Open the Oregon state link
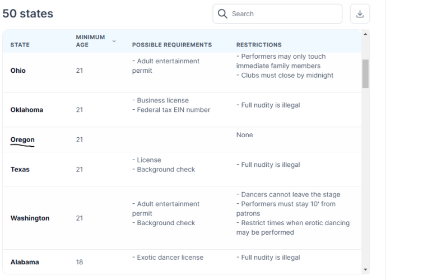This screenshot has width=423, height=280. point(22,140)
